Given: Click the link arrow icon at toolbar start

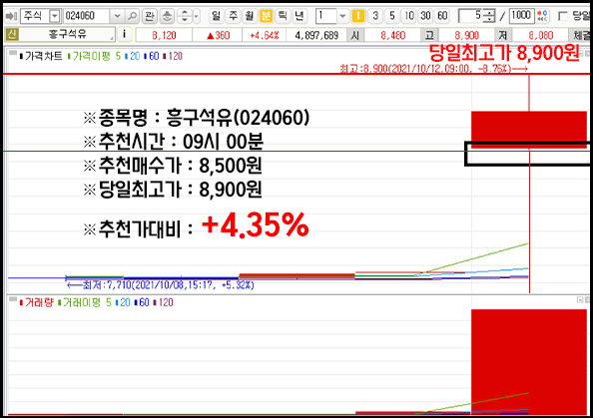Looking at the screenshot, I should pyautogui.click(x=11, y=16).
